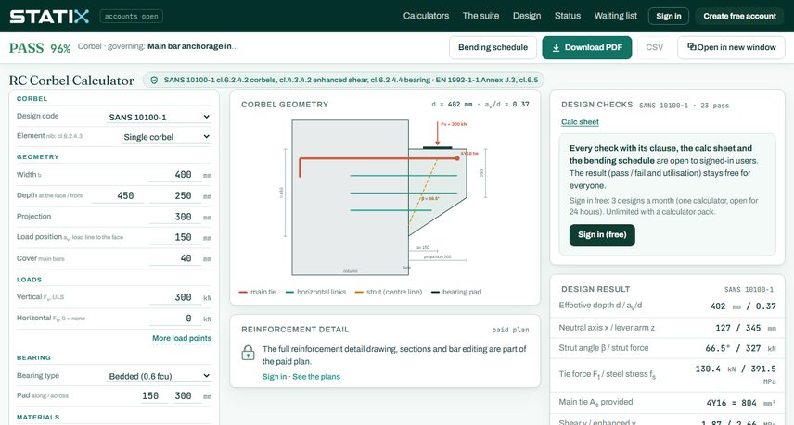Click the Cover main bars input
Image resolution: width=794 pixels, height=425 pixels.
point(175,258)
